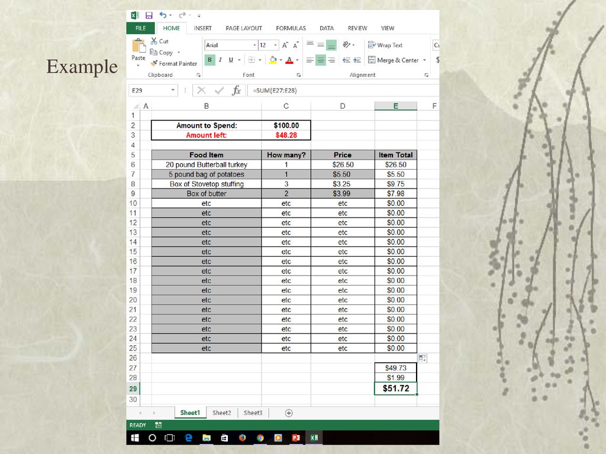Open Firefox from the Windows taskbar
This screenshot has width=606, height=454.
(x=242, y=438)
